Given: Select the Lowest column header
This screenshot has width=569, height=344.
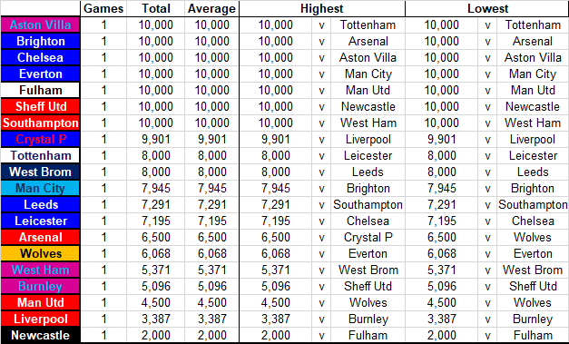Looking at the screenshot, I should (x=487, y=9).
